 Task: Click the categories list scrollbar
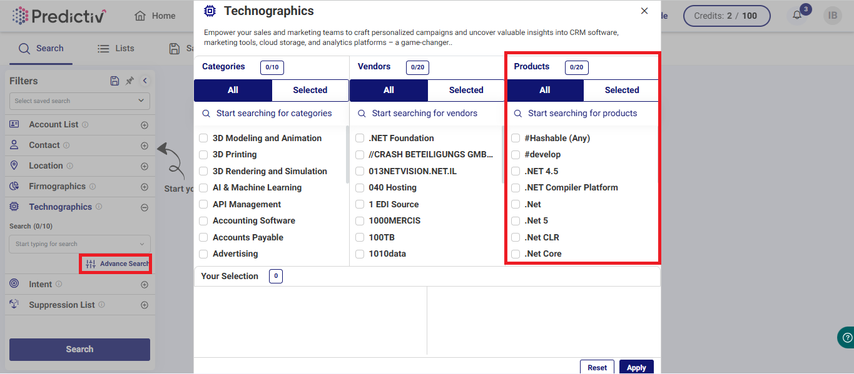coord(347,154)
